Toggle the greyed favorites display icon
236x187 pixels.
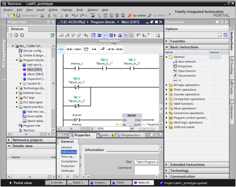pos(131,35)
